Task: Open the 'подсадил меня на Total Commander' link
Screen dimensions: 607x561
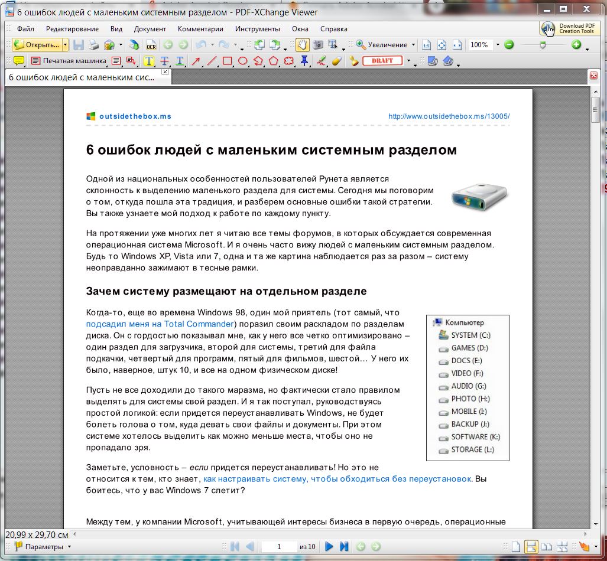Action: 160,324
